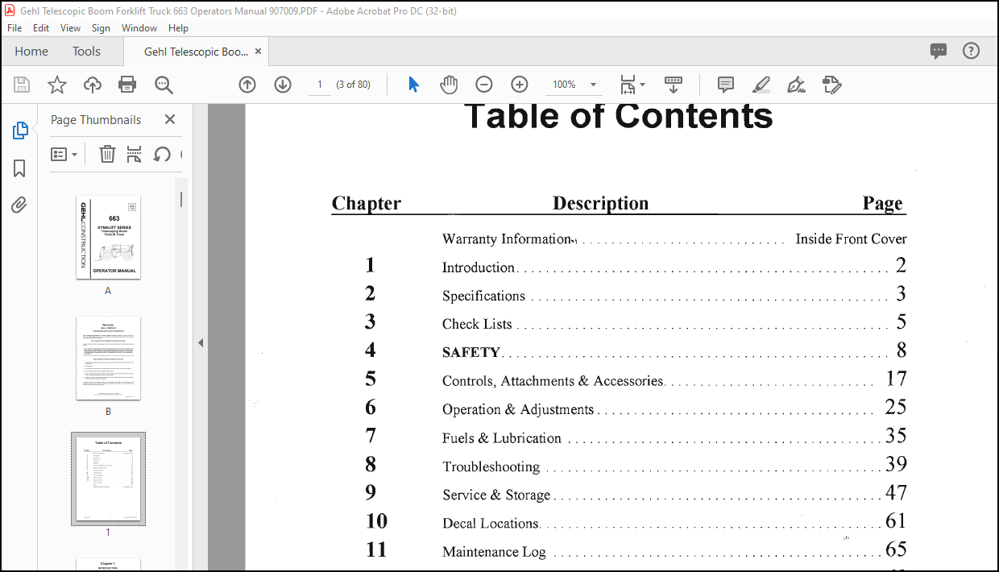Click Controls, Attachments & Accessories entry
This screenshot has height=572, width=999.
(553, 381)
